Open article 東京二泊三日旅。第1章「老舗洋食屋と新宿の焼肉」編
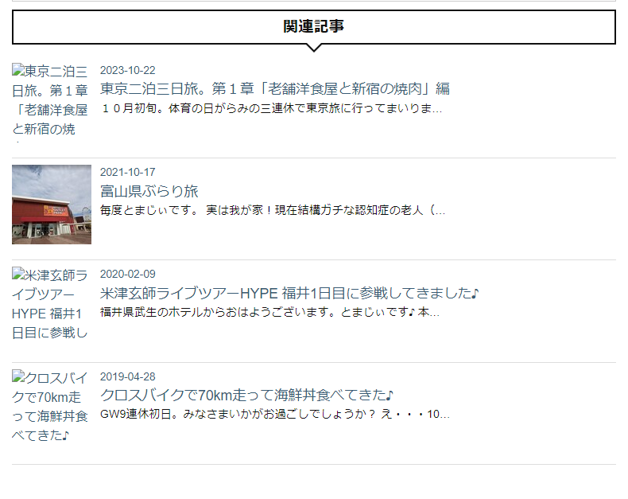 (275, 88)
